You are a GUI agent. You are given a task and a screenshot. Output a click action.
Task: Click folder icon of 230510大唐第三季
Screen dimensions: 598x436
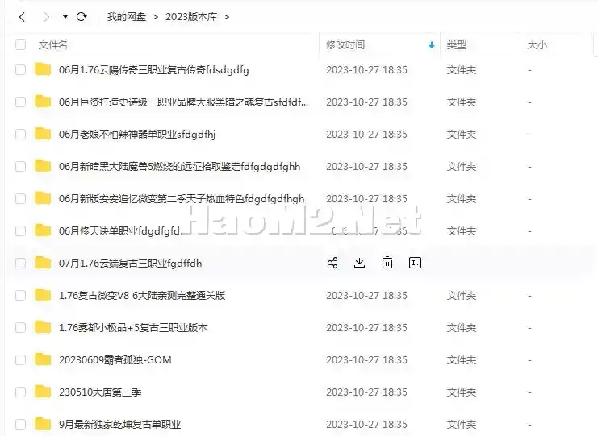[x=43, y=392]
